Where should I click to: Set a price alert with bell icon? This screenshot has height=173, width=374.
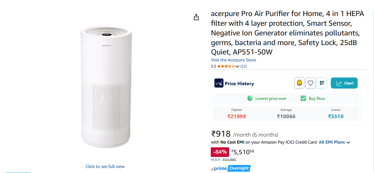point(299,83)
